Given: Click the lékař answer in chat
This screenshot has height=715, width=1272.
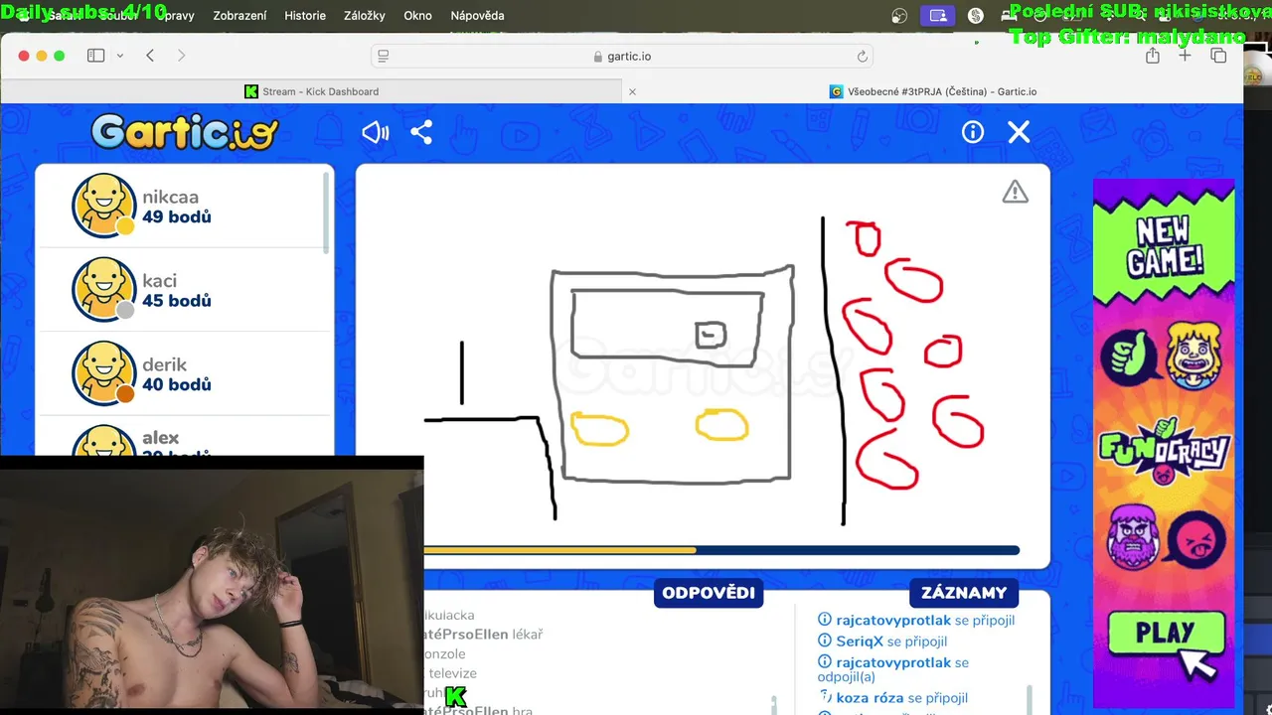Looking at the screenshot, I should click(527, 635).
